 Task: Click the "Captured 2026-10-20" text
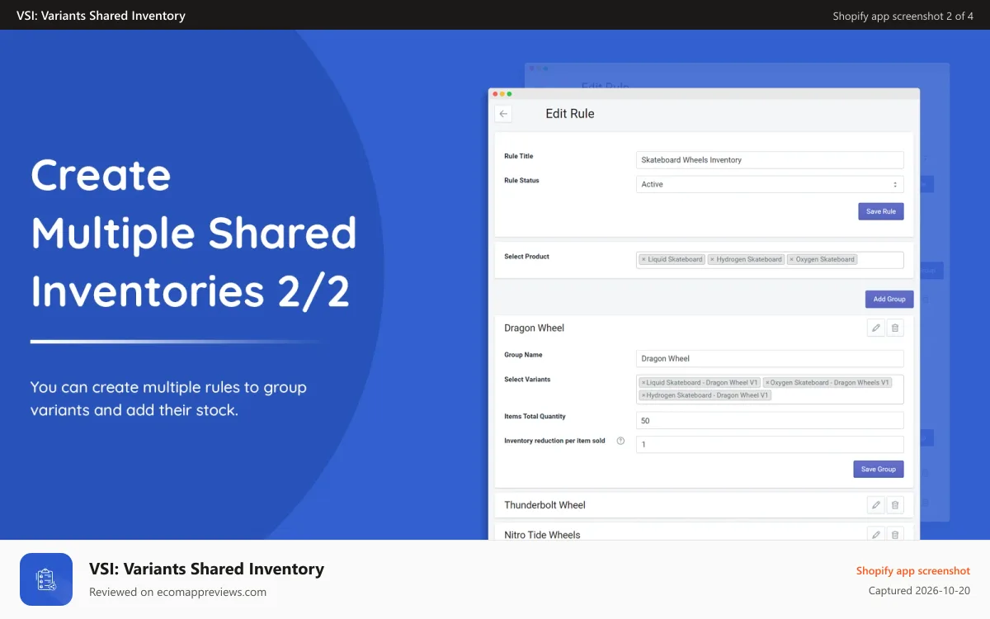point(919,590)
